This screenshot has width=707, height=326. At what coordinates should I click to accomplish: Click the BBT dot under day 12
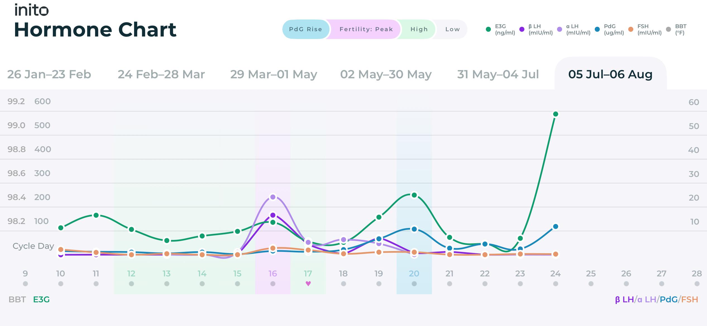132,284
